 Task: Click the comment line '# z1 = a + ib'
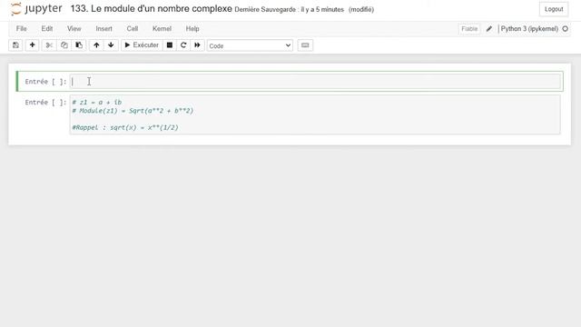click(x=97, y=103)
